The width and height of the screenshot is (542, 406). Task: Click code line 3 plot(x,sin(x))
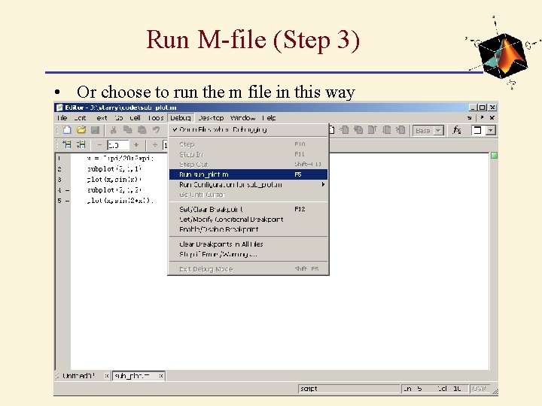[x=114, y=180]
